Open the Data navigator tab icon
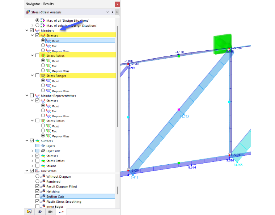Screen dimensions: 275x215 tap(29, 212)
